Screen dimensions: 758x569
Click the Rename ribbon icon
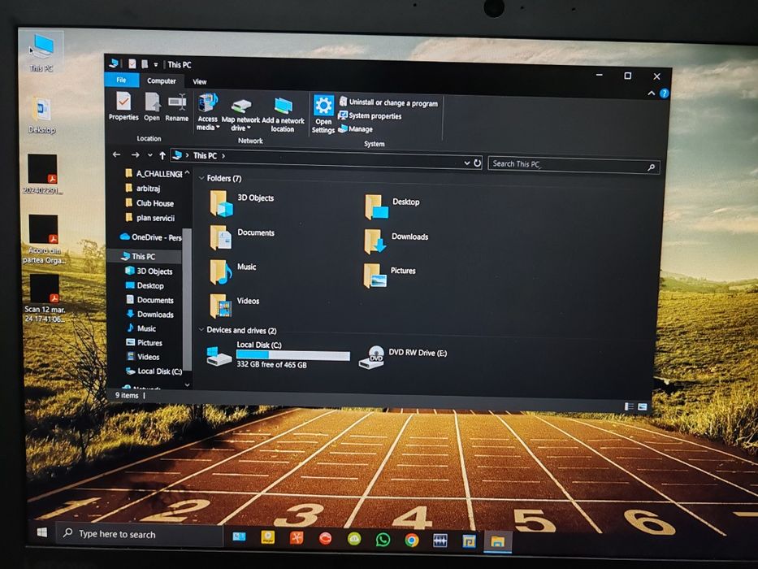pyautogui.click(x=177, y=107)
